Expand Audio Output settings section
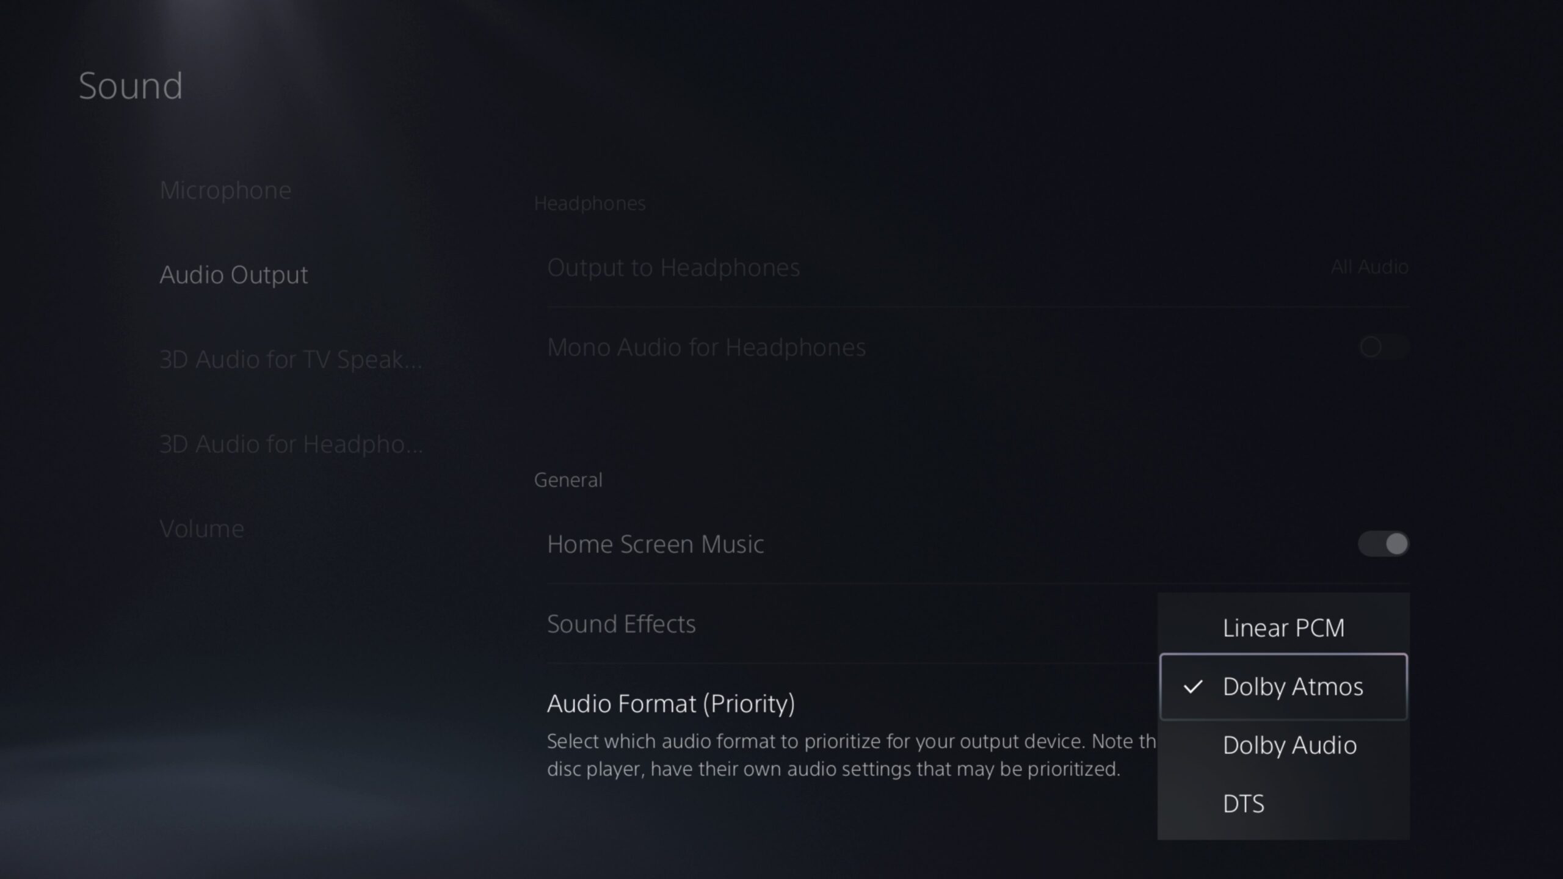 233,273
